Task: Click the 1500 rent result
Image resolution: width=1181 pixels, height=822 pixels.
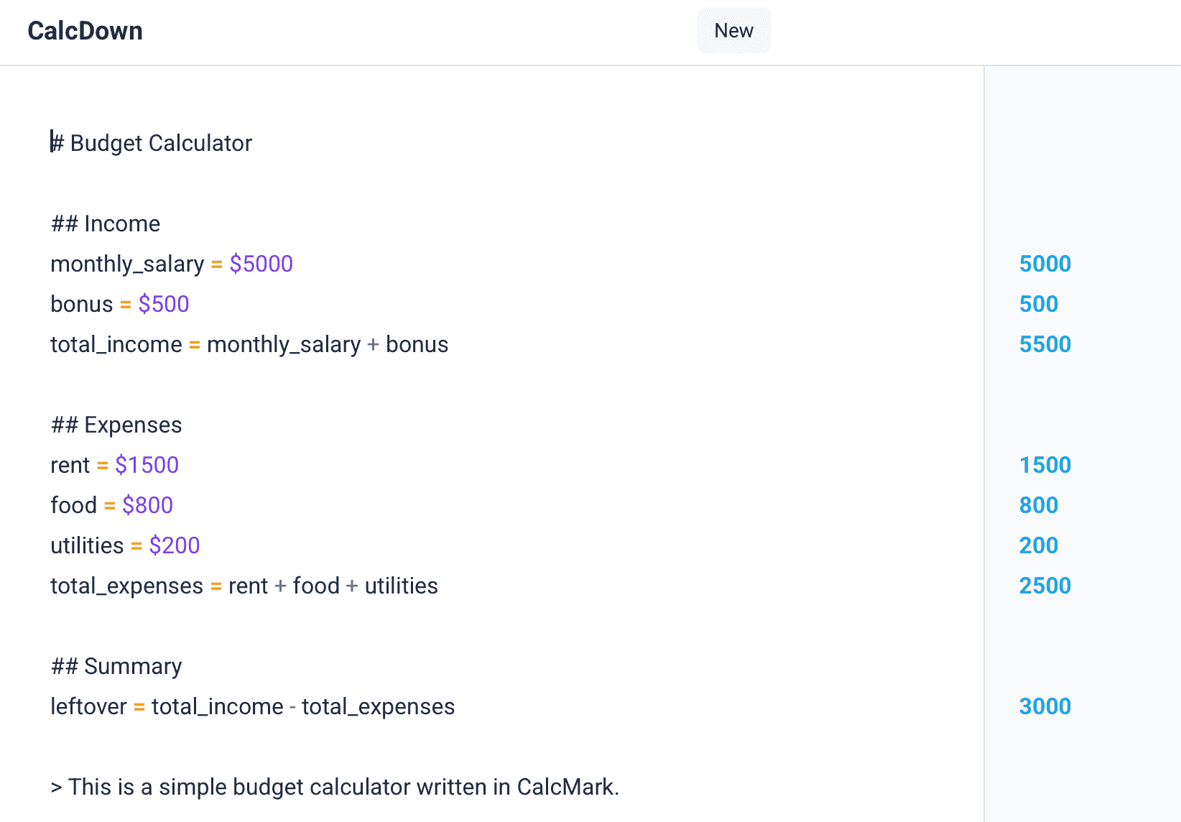Action: pos(1045,465)
